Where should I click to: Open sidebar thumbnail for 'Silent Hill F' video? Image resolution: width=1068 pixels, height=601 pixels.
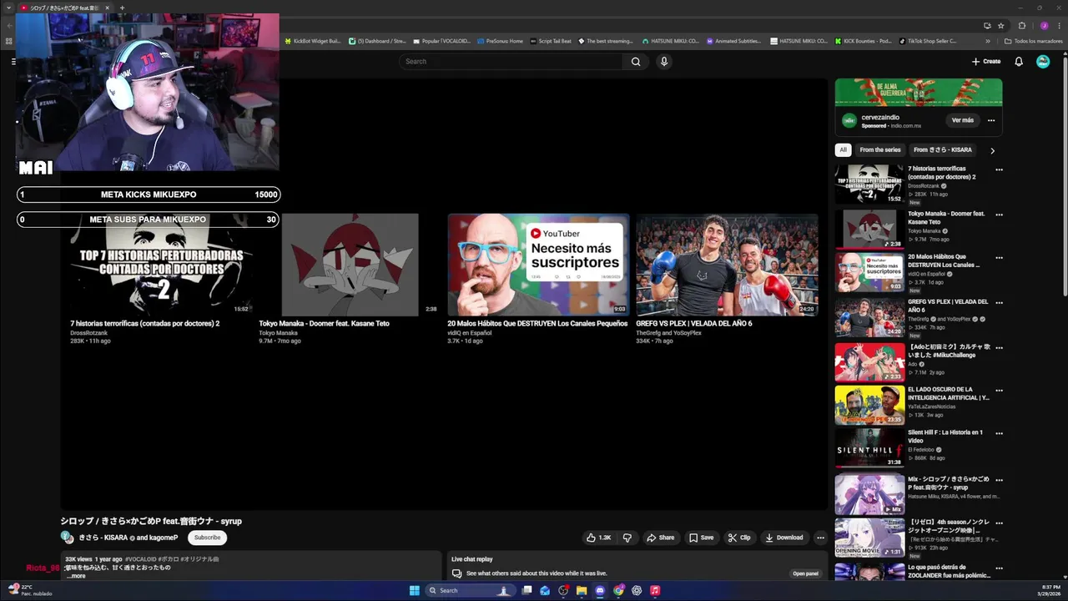coord(869,447)
